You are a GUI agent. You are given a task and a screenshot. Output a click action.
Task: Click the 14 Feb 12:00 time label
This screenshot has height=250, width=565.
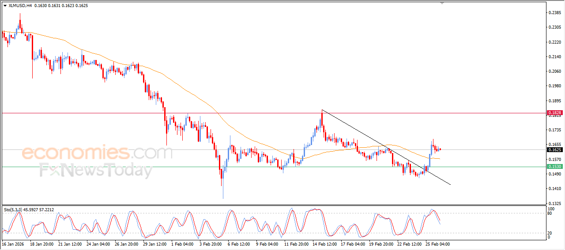[325, 243]
